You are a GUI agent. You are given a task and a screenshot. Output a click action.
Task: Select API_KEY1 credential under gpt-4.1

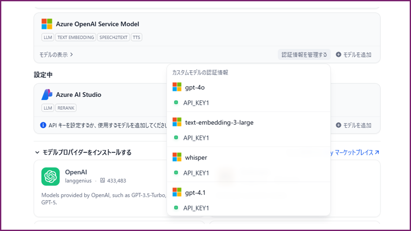click(196, 208)
